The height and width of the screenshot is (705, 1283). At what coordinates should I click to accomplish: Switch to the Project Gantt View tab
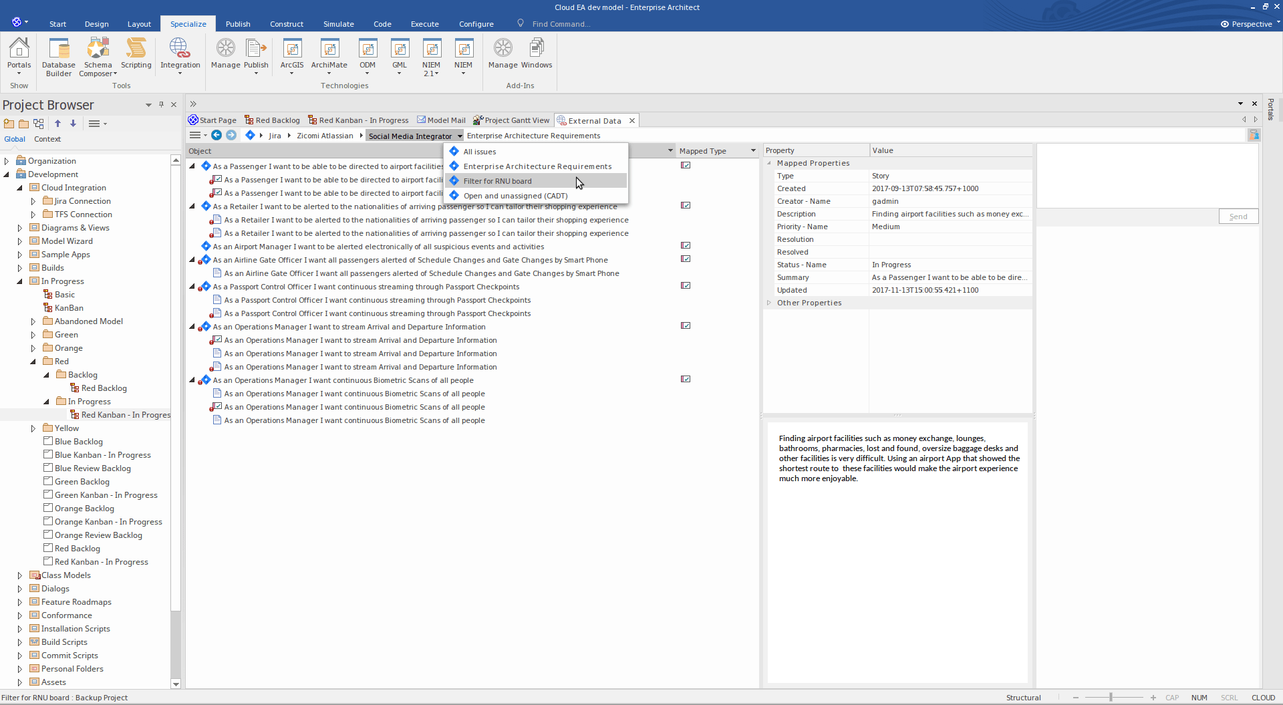pos(511,120)
